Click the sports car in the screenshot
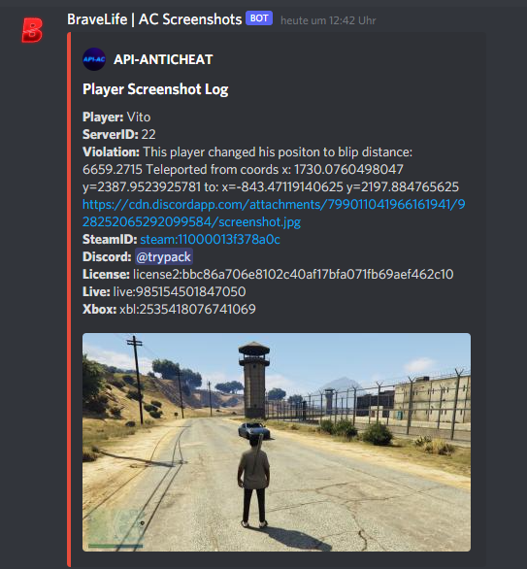This screenshot has width=527, height=569. 254,430
